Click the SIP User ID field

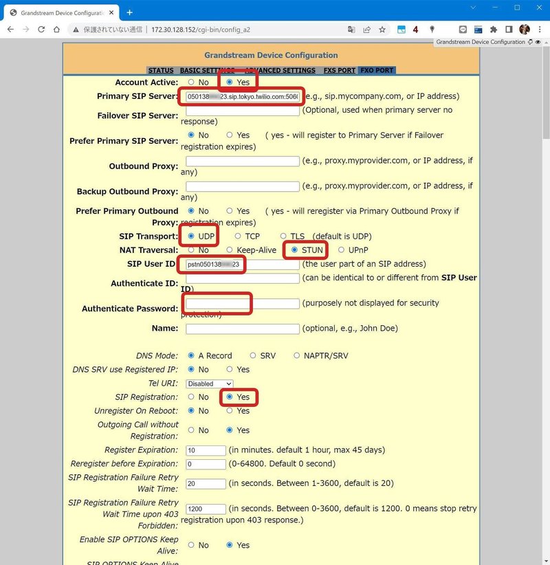243,264
